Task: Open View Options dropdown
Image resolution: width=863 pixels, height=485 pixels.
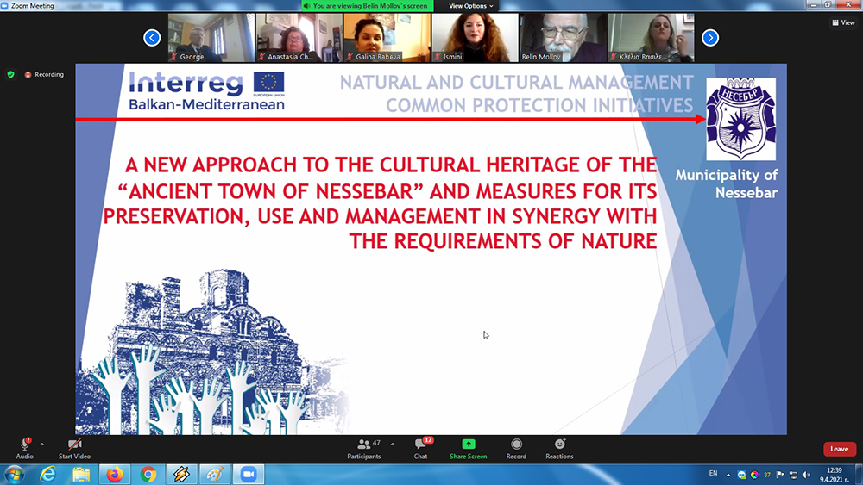Action: click(x=470, y=6)
